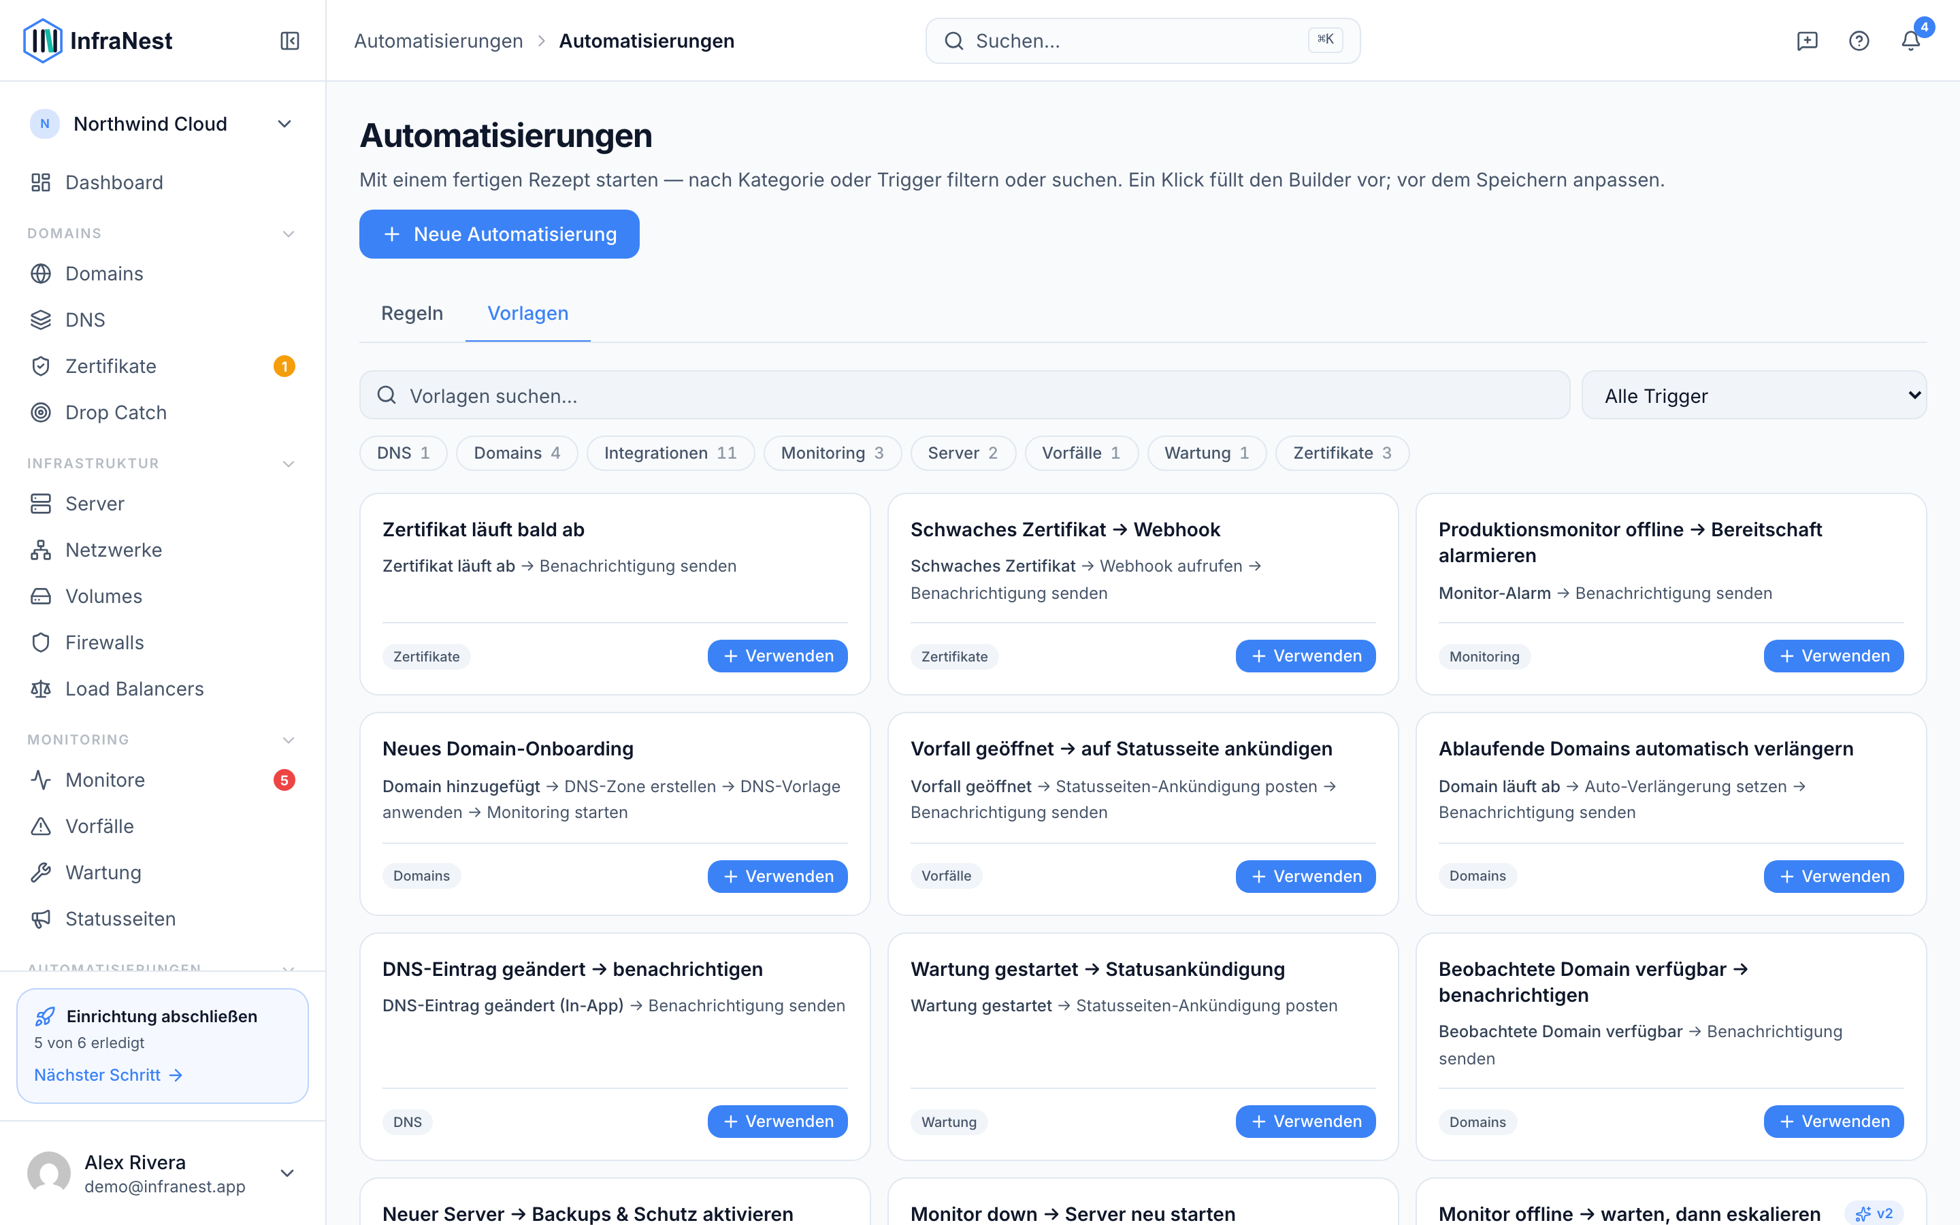The image size is (1960, 1225).
Task: Focus the Vorlagen suchen search field
Action: tap(964, 395)
